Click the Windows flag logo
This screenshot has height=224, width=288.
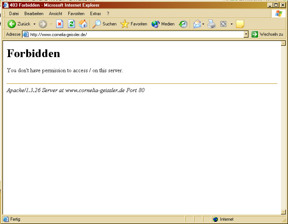278,14
